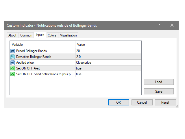
Task: Close the Custom Indicator dialog
Action: coord(172,25)
